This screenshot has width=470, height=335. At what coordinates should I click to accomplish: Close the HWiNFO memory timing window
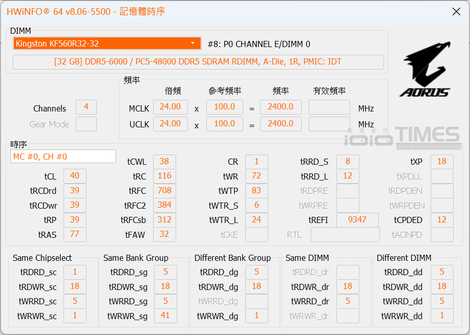[455, 12]
